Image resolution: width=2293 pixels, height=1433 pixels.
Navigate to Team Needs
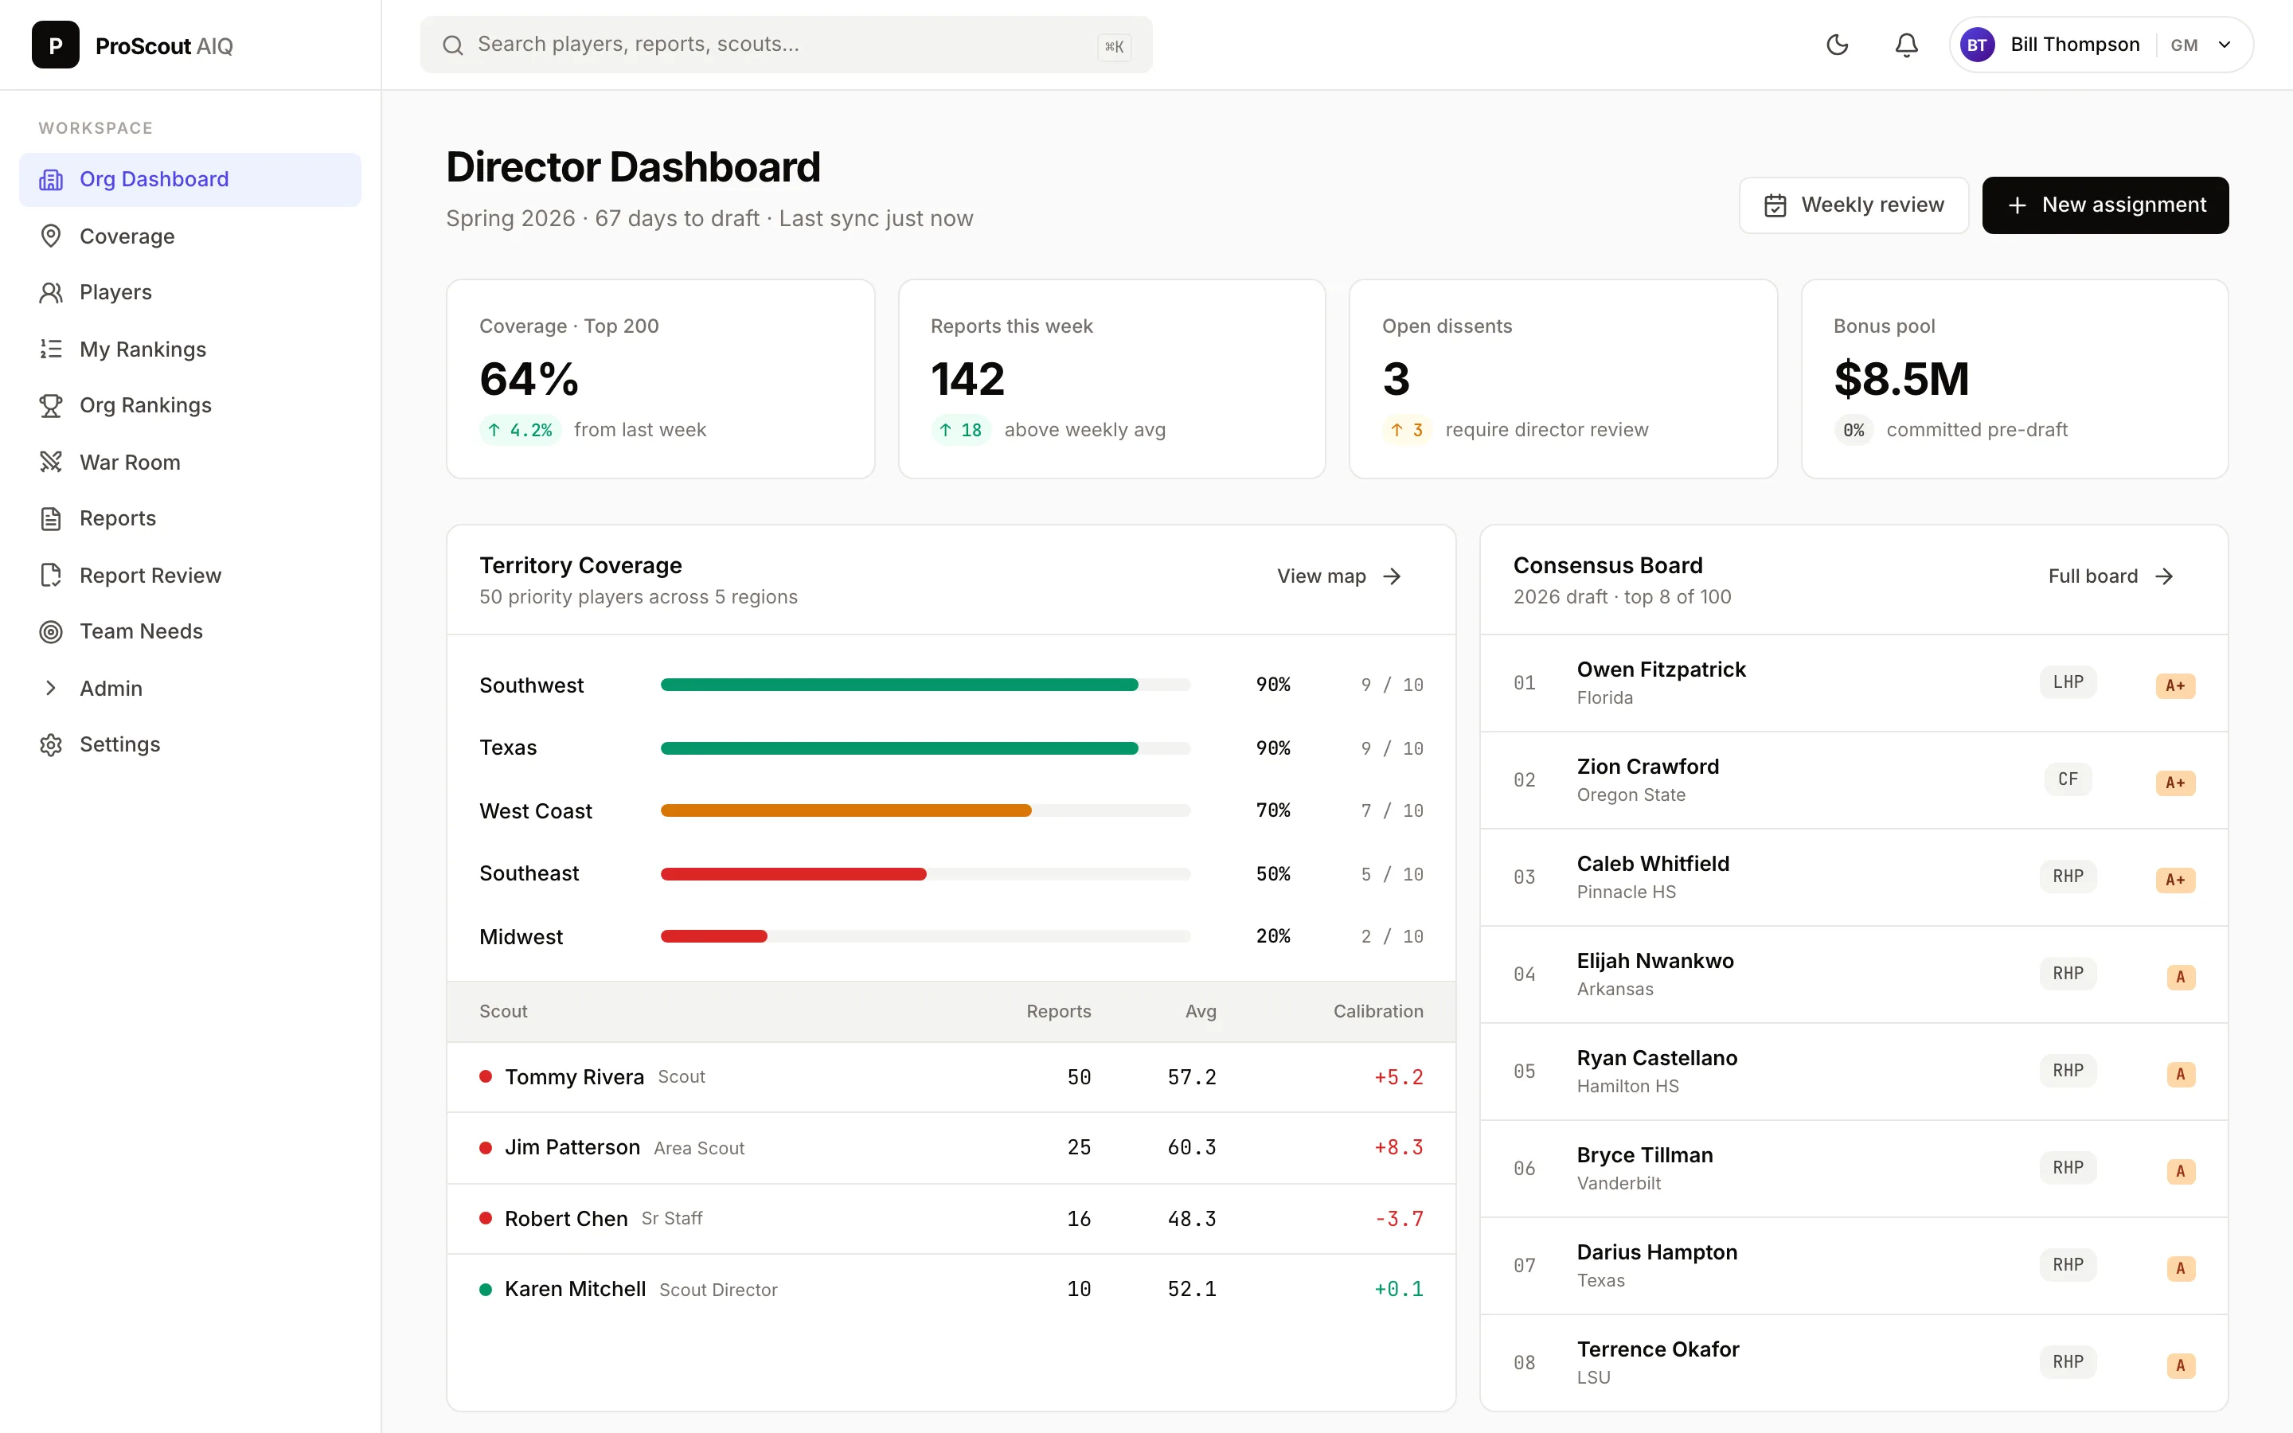click(190, 631)
